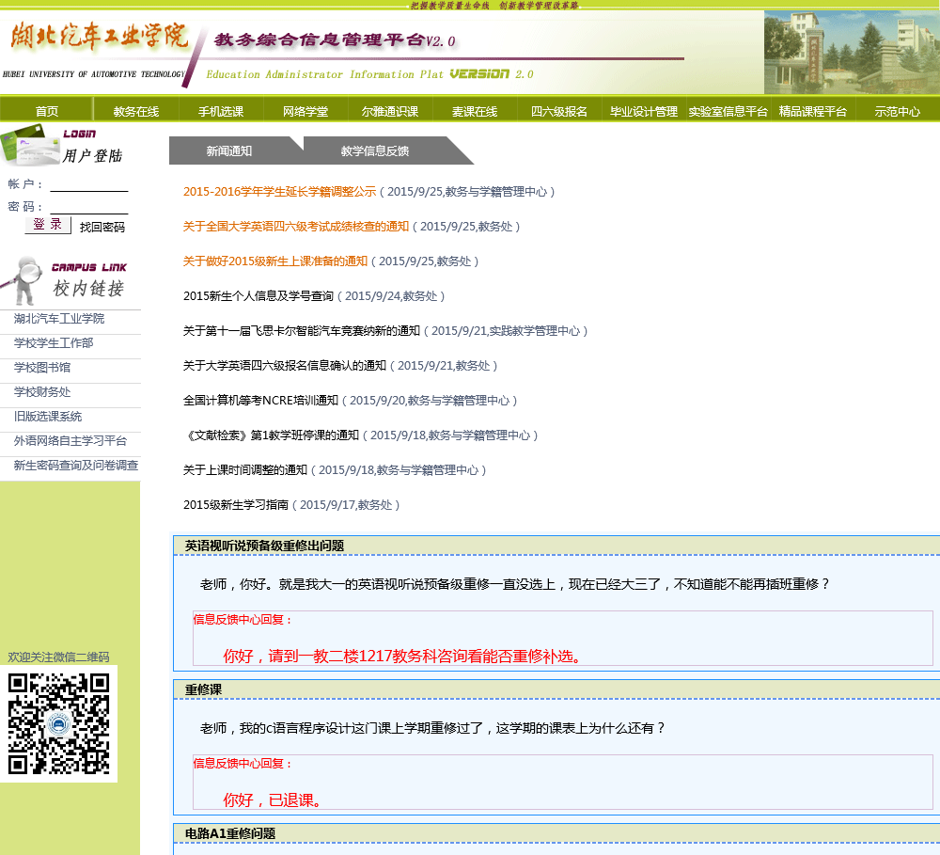Switch to the 新闻通知 tab
Image resolution: width=940 pixels, height=855 pixels.
pyautogui.click(x=229, y=151)
